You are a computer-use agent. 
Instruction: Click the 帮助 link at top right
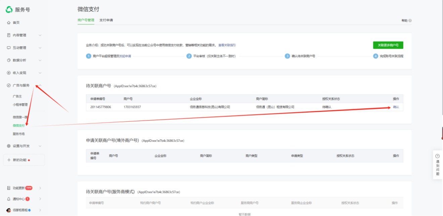(404, 20)
